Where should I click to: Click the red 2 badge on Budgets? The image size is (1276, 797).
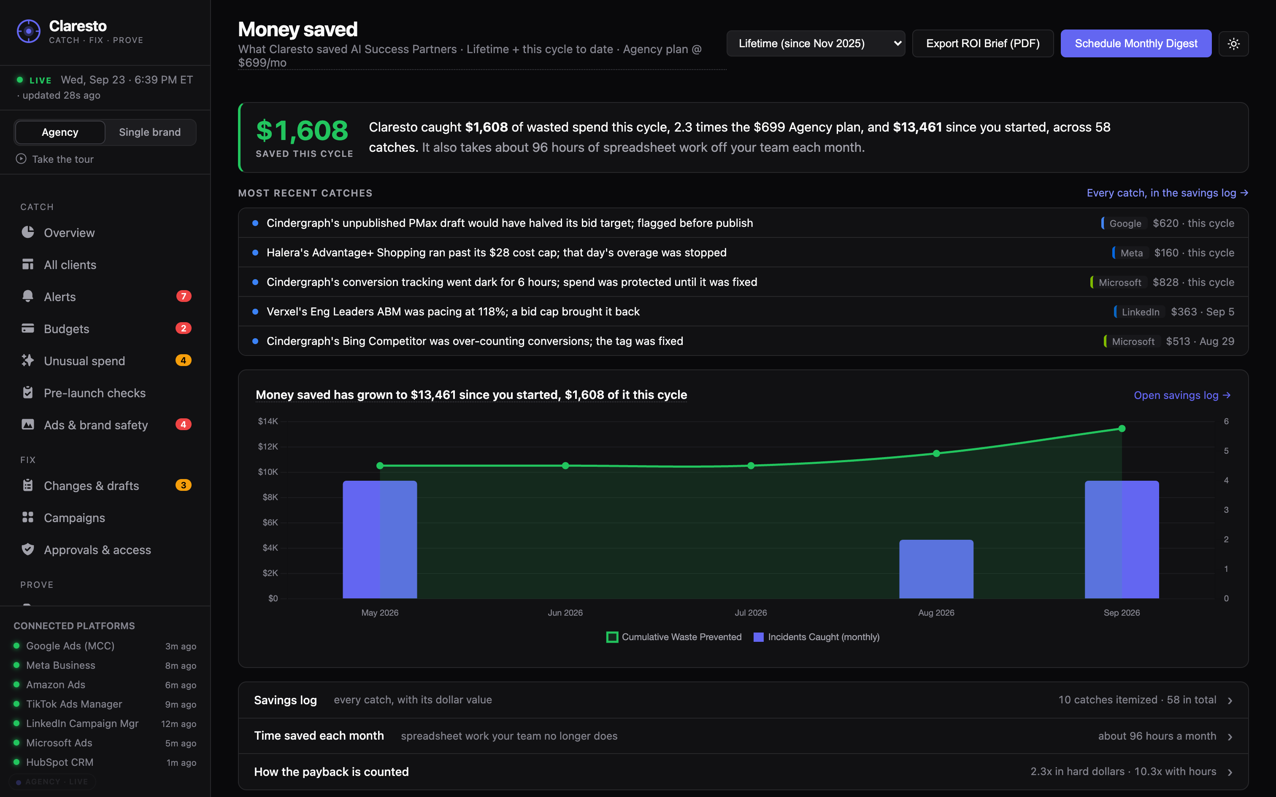click(184, 328)
